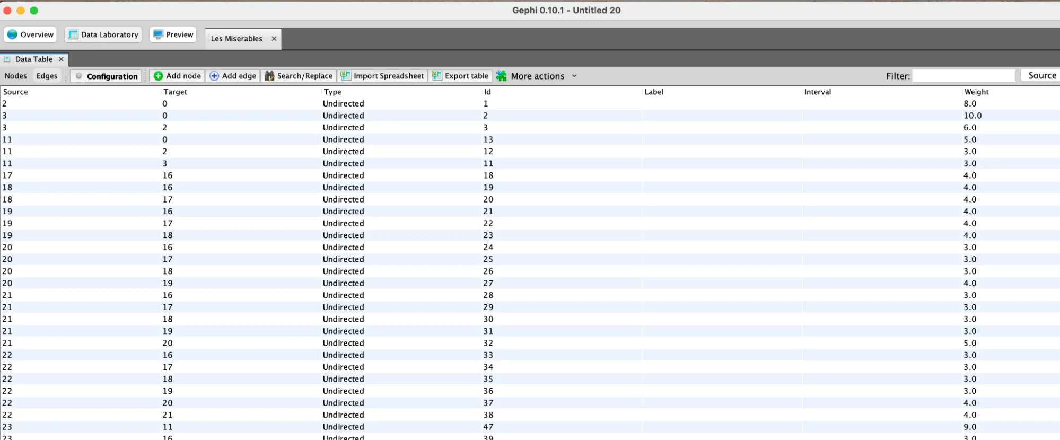
Task: Click the Import Spreadsheet icon
Action: 345,76
